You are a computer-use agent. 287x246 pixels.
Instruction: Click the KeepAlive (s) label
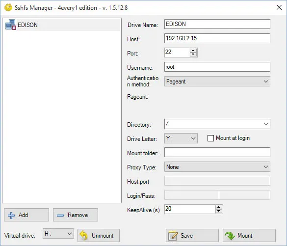point(143,210)
